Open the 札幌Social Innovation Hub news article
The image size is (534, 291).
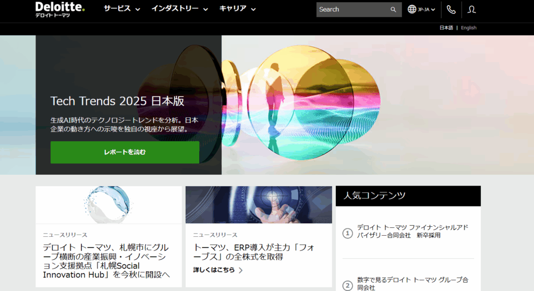coord(106,261)
